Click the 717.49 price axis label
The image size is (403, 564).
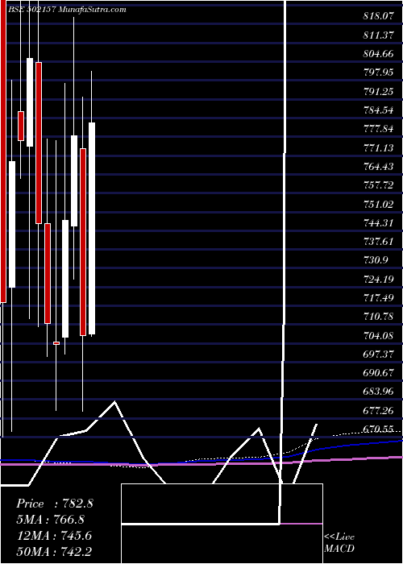(378, 298)
